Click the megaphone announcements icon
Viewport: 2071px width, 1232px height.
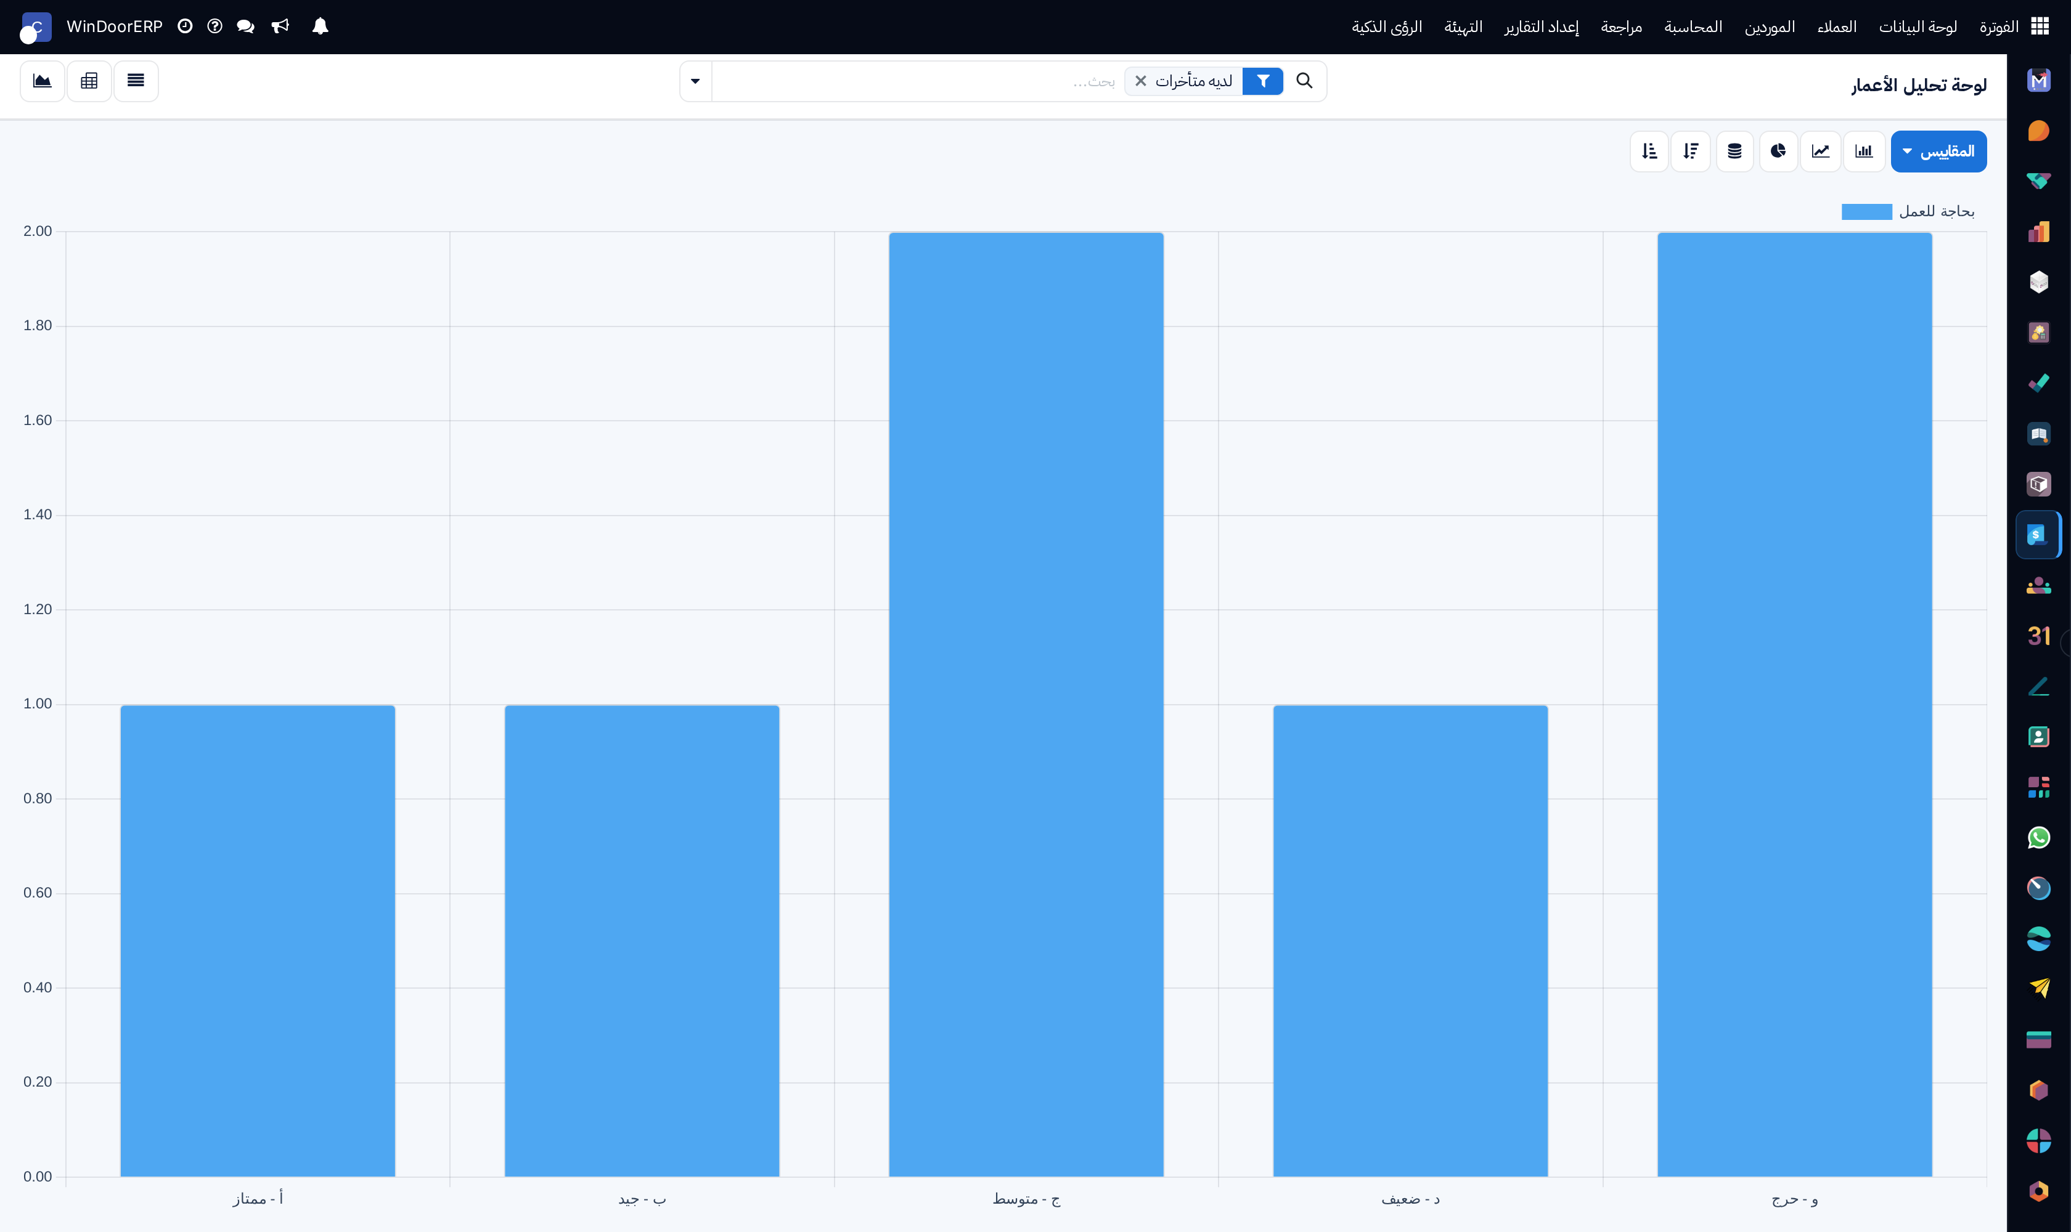(x=281, y=26)
